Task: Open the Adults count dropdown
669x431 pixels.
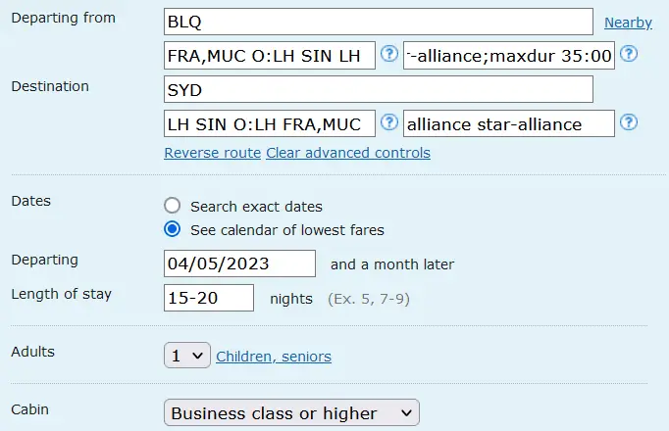Action: [x=187, y=356]
